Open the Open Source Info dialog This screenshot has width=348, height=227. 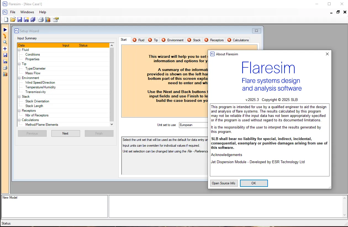(x=224, y=183)
